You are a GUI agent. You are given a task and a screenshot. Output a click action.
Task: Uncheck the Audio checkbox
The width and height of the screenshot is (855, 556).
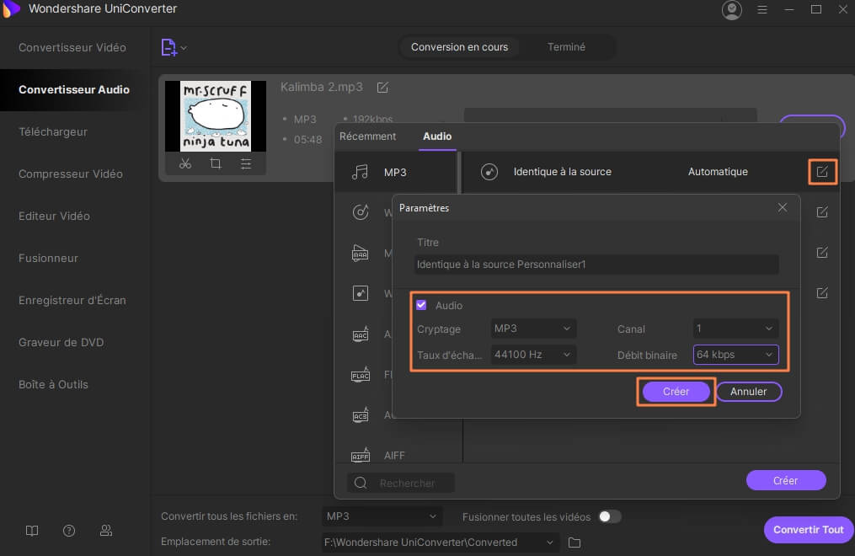(421, 305)
